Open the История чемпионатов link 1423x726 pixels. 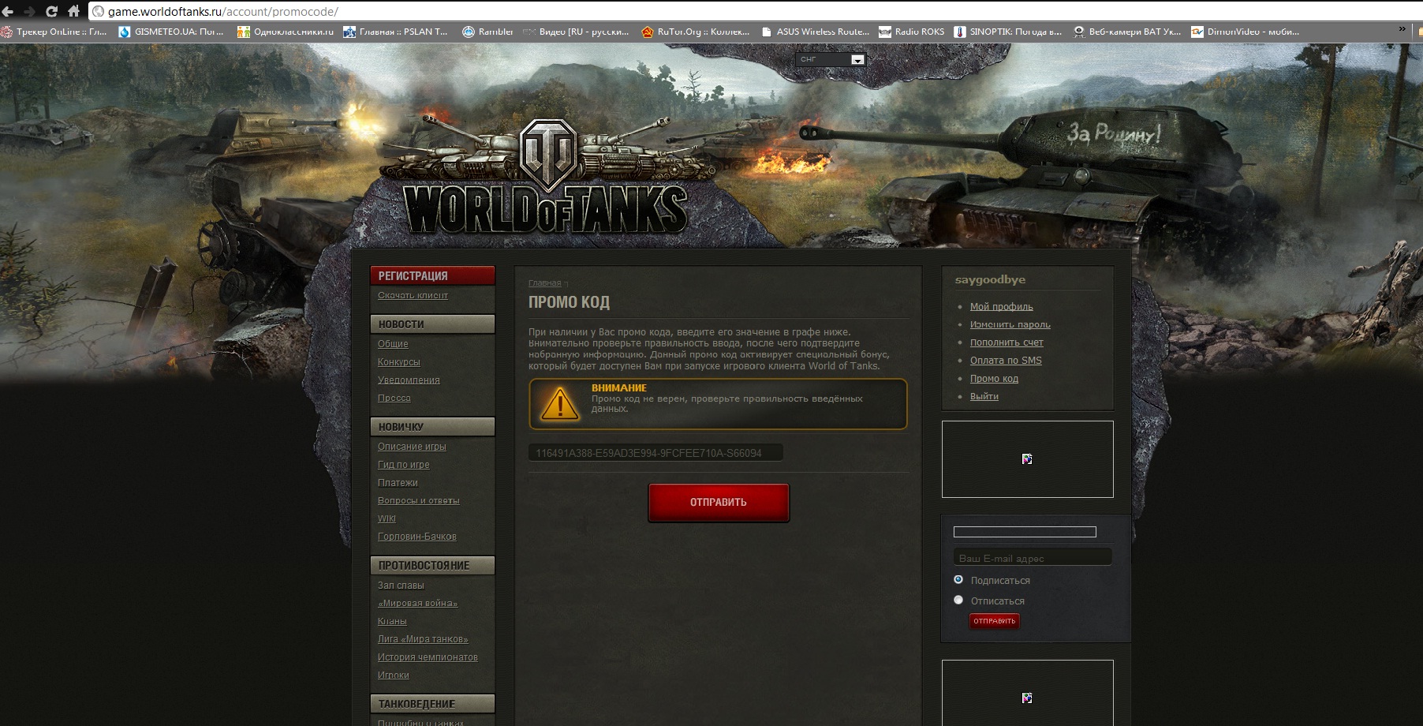pyautogui.click(x=428, y=657)
